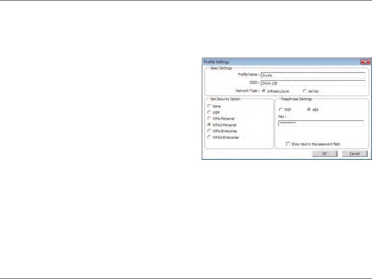Close the Profile Settings dialog

(x=365, y=62)
